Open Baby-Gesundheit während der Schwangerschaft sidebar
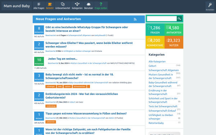 [163, 84]
